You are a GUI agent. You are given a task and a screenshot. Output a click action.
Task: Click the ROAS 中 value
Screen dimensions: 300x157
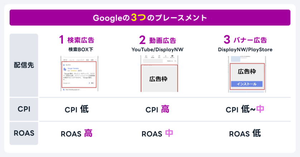[158, 133]
